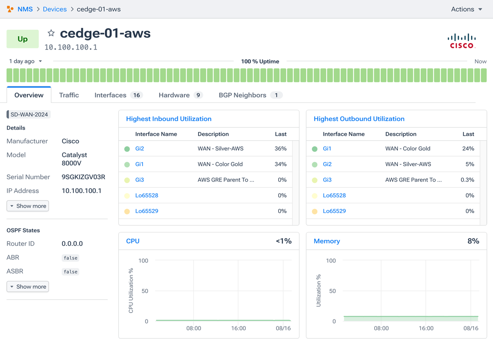The height and width of the screenshot is (342, 493).
Task: Click status dot beside outbound Gi3
Action: 315,180
